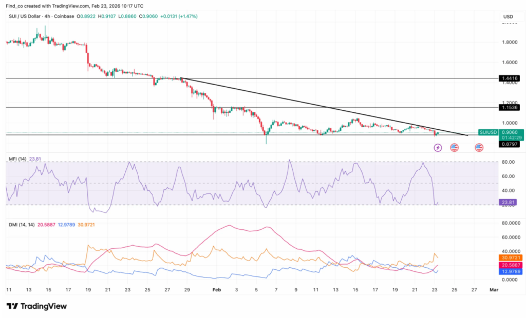Image resolution: width=526 pixels, height=318 pixels.
Task: Click the blue 12.9789 DMI value tag
Action: [x=511, y=271]
